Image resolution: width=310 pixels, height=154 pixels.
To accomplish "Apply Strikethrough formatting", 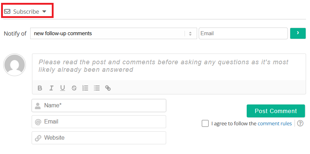I will point(74,88).
